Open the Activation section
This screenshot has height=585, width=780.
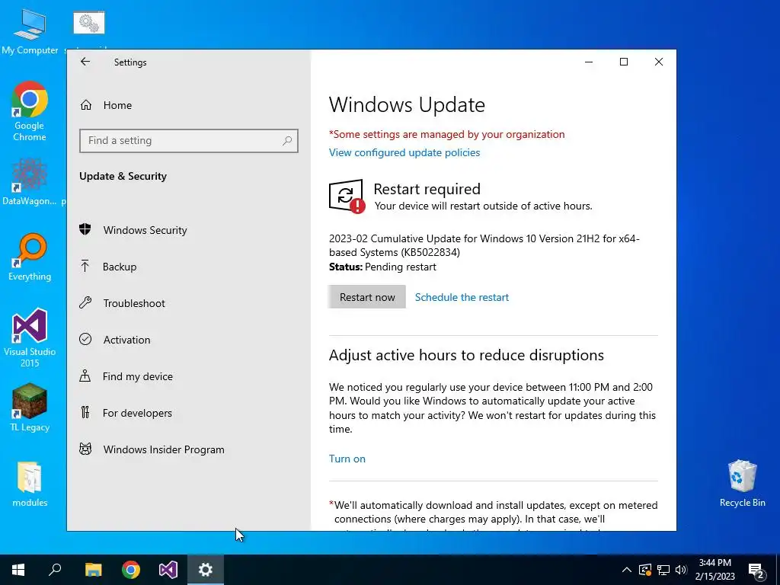pyautogui.click(x=126, y=340)
